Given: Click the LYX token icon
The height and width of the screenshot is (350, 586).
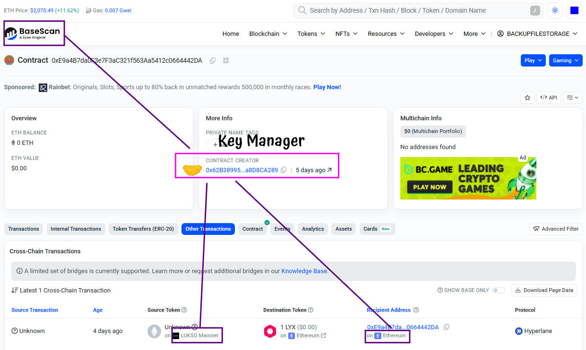Looking at the screenshot, I should pyautogui.click(x=270, y=331).
